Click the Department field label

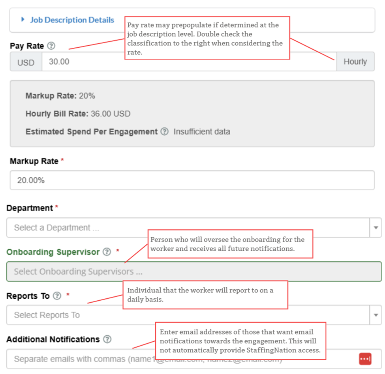click(x=30, y=208)
